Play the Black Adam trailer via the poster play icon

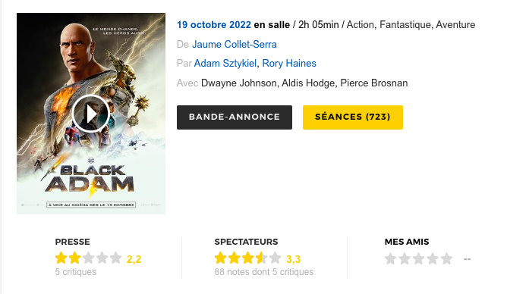point(90,114)
